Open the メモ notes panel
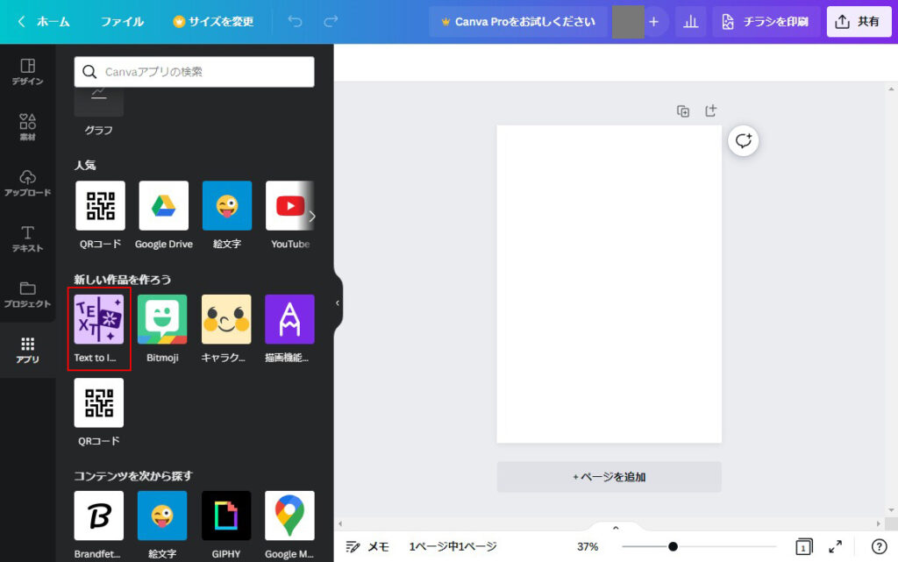The image size is (898, 562). pyautogui.click(x=367, y=546)
